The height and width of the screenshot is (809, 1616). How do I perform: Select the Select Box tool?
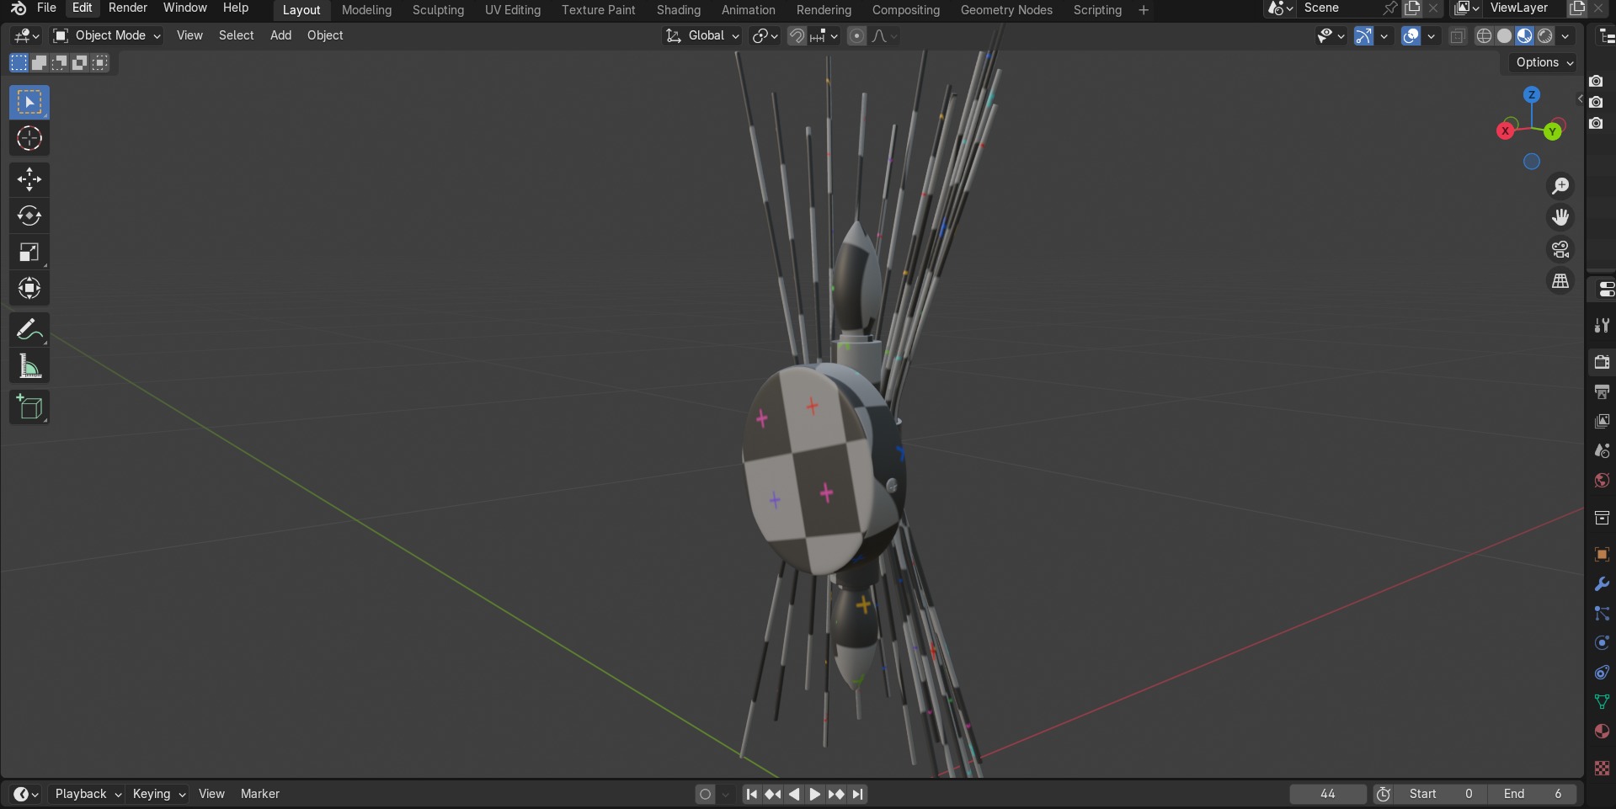29,103
